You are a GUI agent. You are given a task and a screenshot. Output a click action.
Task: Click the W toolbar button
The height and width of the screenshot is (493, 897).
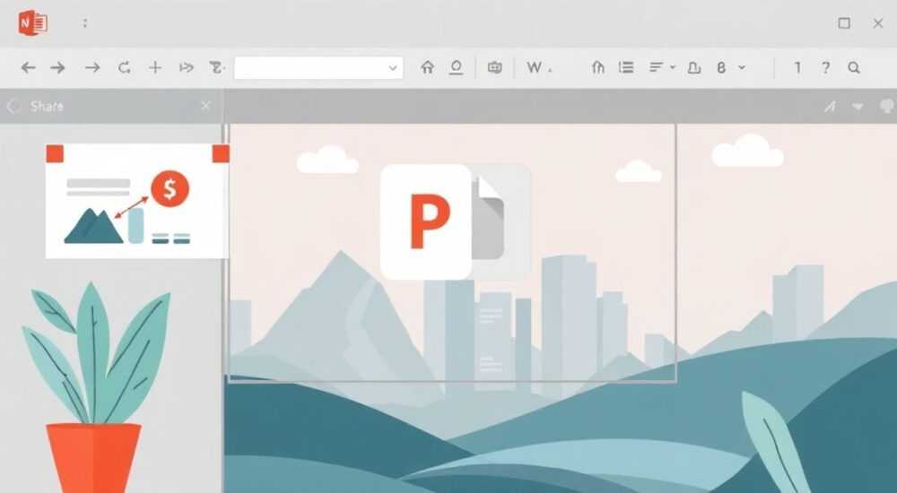point(535,68)
